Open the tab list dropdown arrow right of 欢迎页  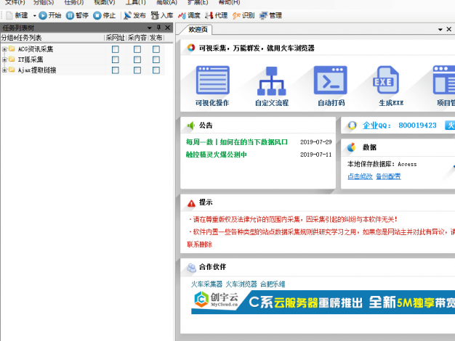440,29
